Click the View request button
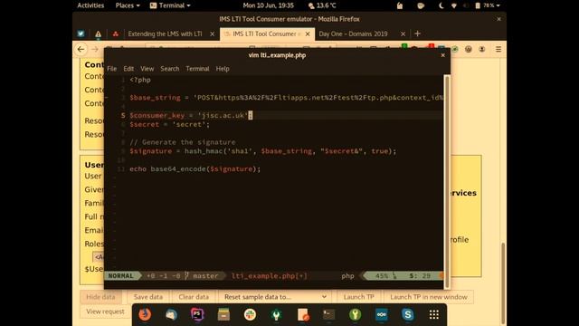Viewport: 579px width, 326px height. click(105, 312)
